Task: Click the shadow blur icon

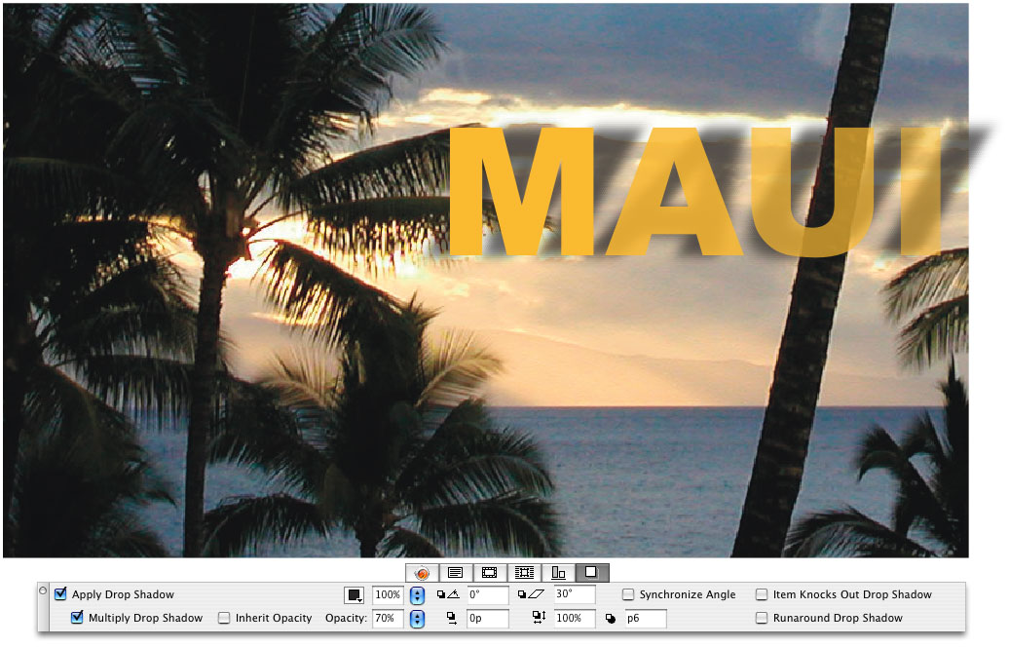Action: [611, 619]
